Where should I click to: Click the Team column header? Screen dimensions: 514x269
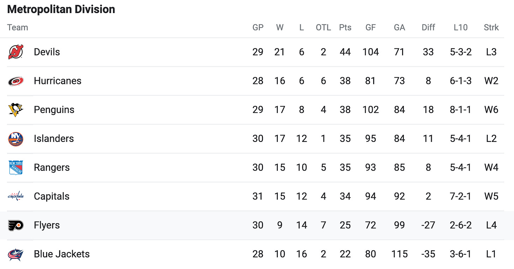point(17,28)
